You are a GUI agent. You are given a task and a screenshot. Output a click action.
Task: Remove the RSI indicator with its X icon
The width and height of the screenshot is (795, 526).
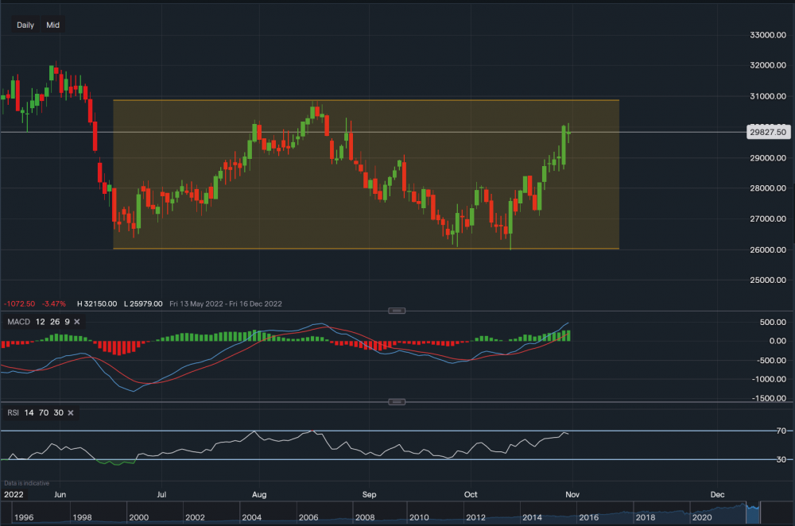[x=71, y=412]
